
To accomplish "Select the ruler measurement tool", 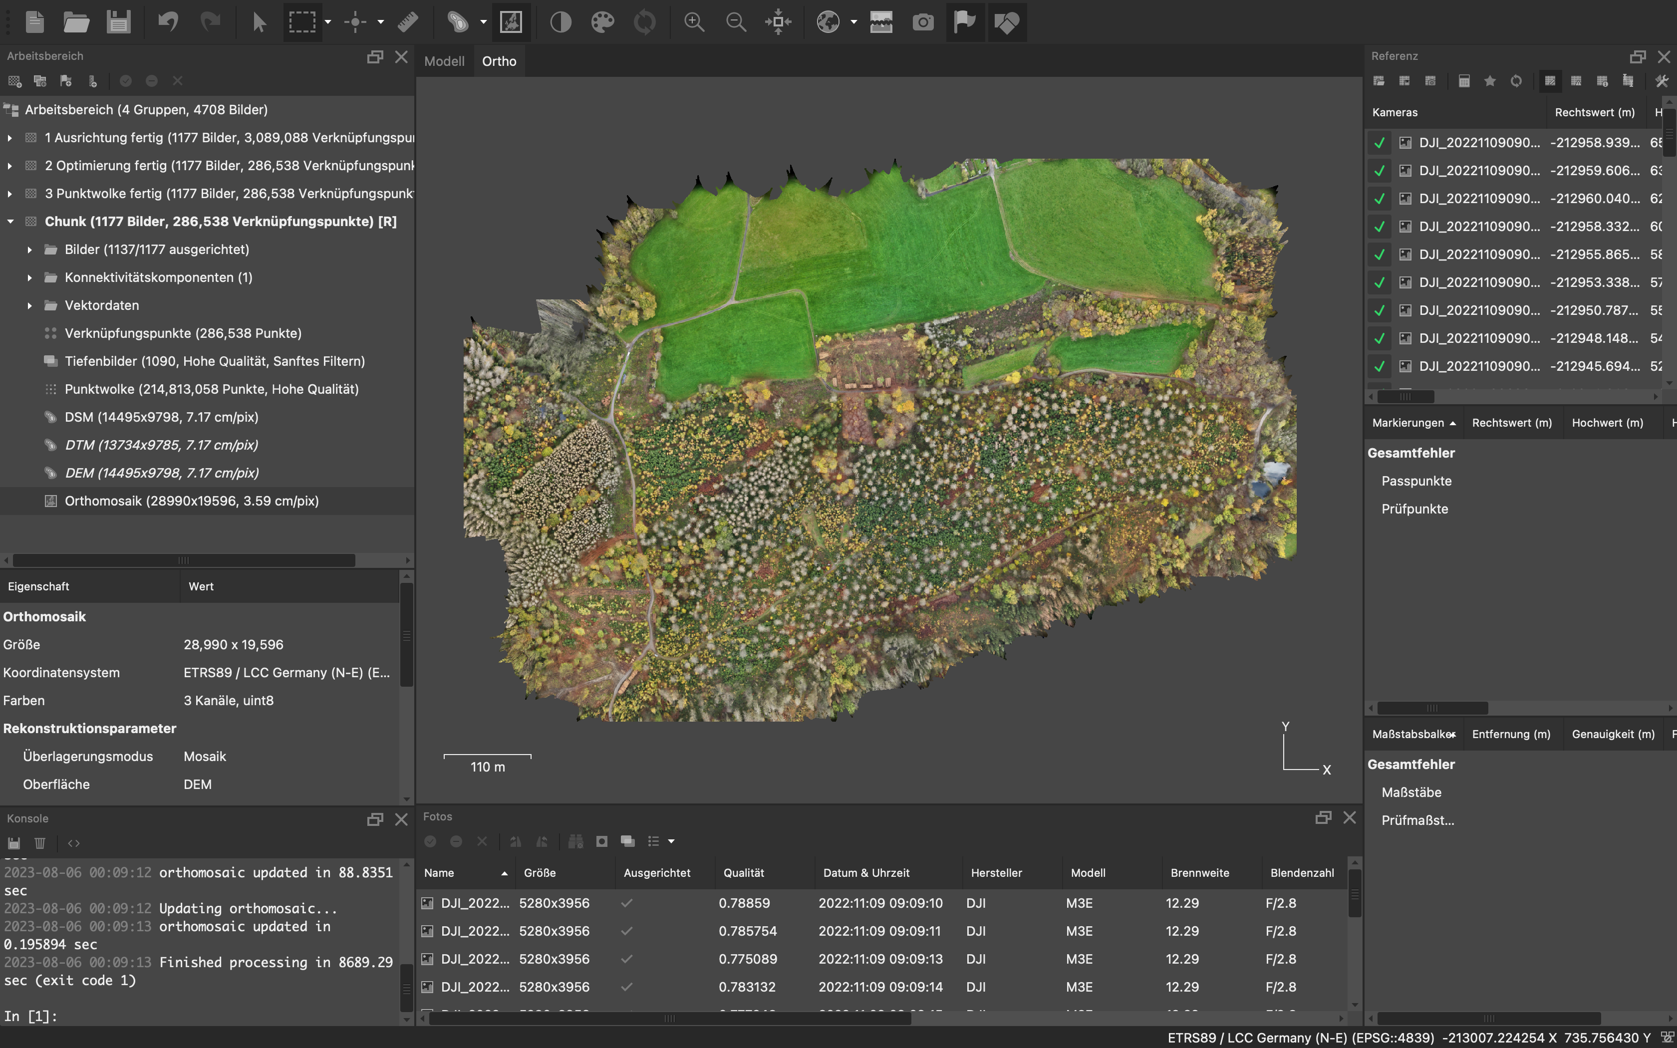I will [x=408, y=22].
